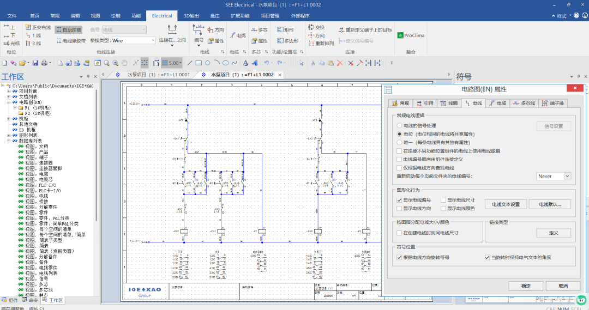Open the 3D输出 ribbon tab
Screen dimensions: 589x310
pos(191,16)
